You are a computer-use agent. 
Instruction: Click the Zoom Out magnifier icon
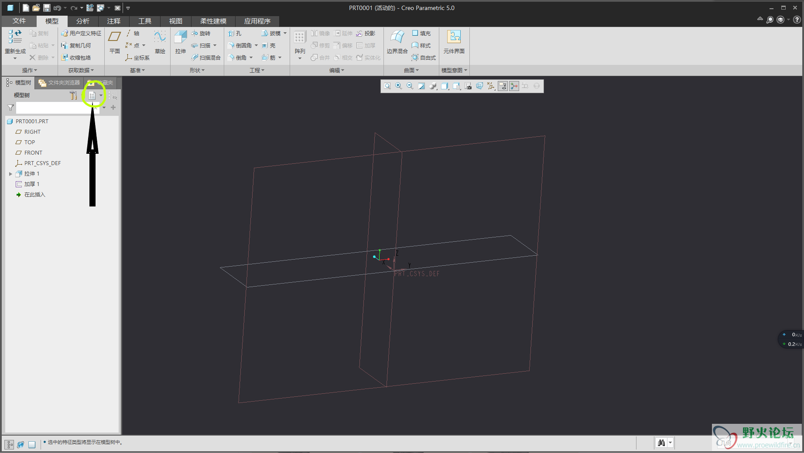410,86
